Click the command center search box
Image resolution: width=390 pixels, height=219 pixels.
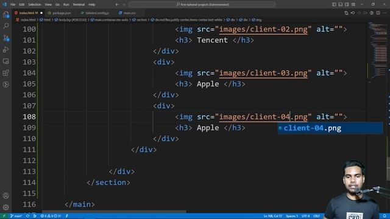[x=202, y=4]
